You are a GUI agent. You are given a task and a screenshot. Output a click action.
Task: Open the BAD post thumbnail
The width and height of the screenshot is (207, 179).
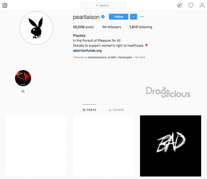click(x=171, y=146)
